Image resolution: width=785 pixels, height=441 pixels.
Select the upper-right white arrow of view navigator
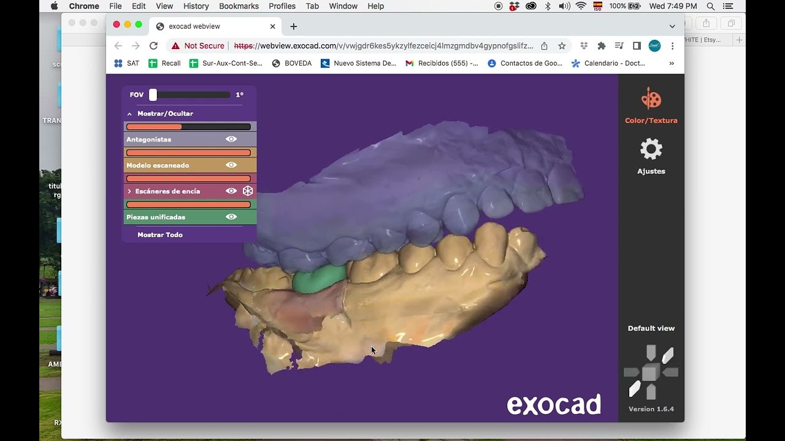667,355
